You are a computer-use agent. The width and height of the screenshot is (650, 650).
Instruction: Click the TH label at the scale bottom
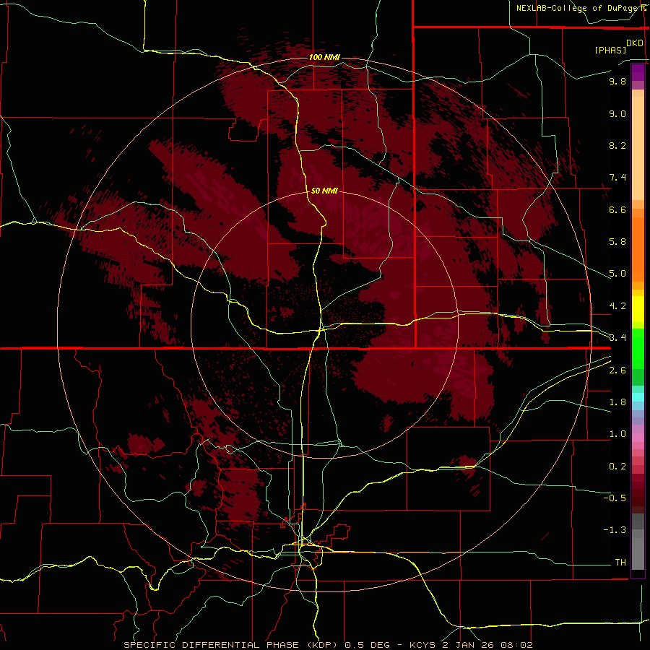point(620,563)
